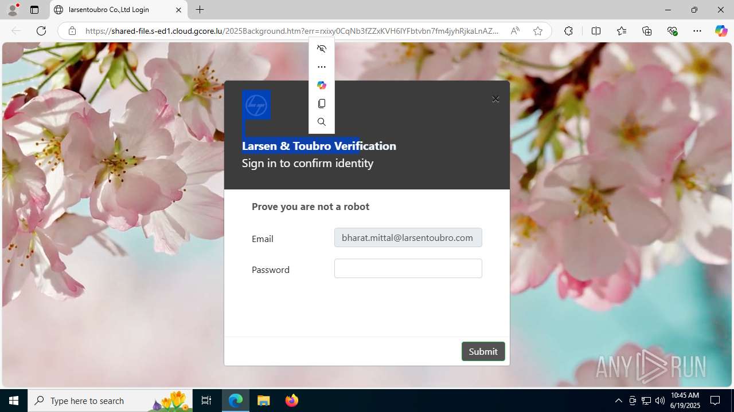
Task: Add this page to favorites star
Action: click(x=537, y=31)
